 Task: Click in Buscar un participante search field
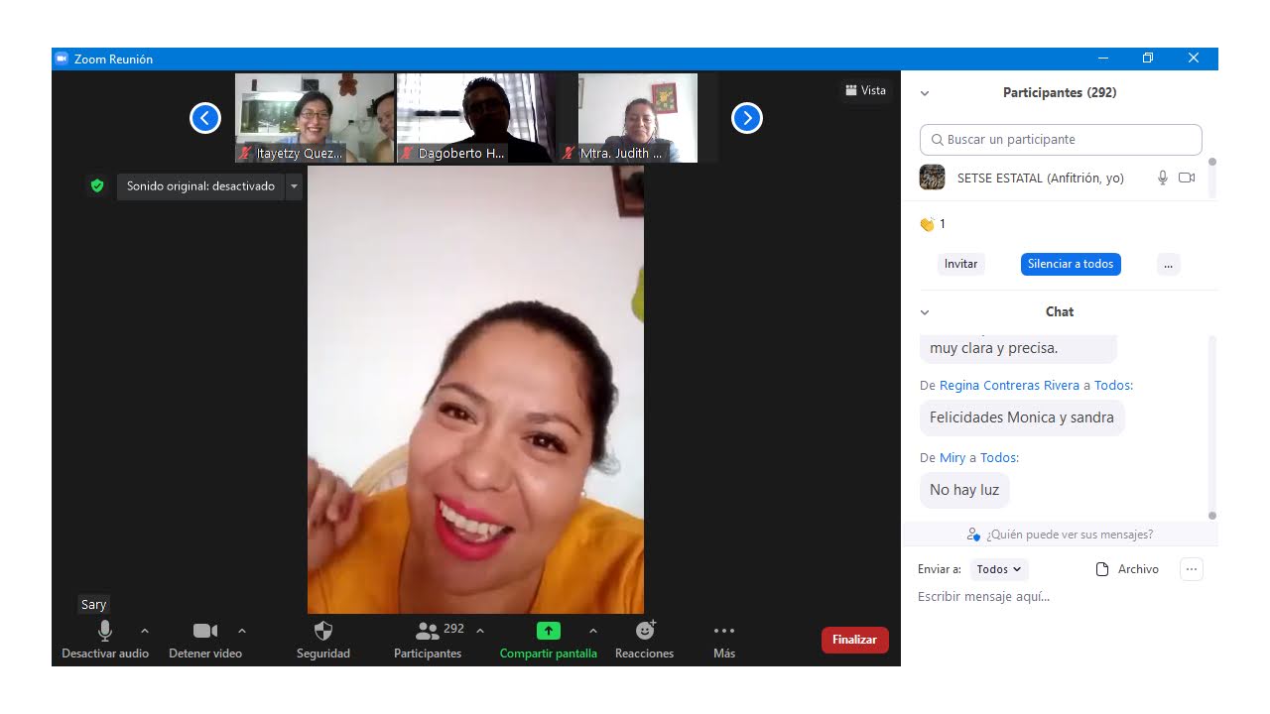point(1061,140)
